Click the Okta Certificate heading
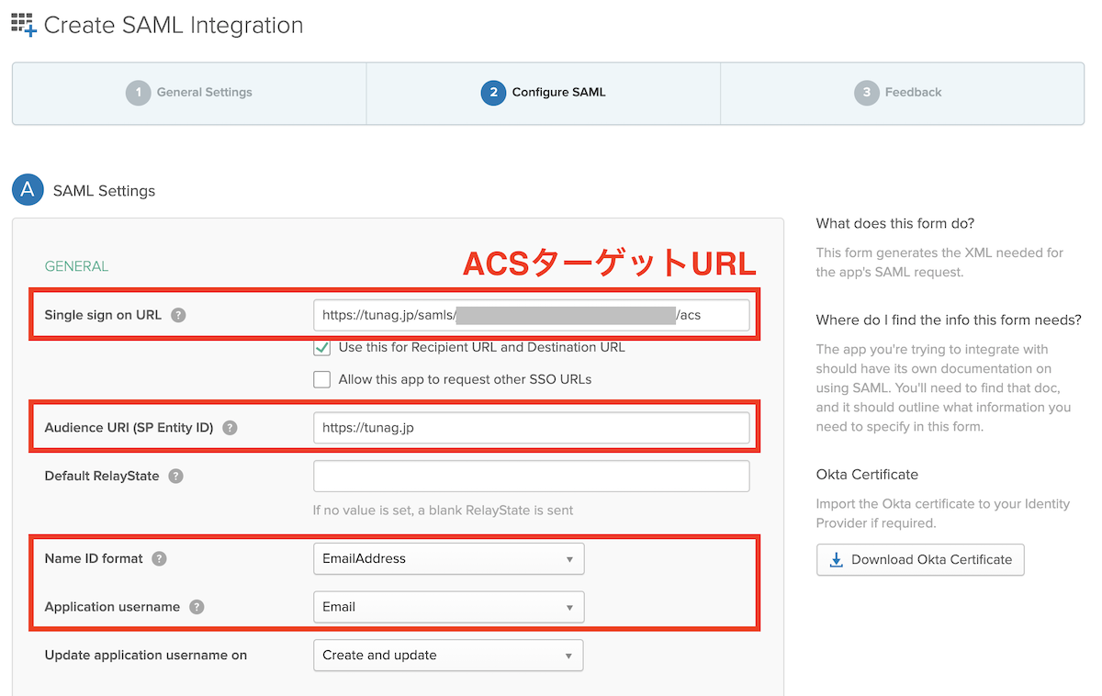 [x=867, y=475]
